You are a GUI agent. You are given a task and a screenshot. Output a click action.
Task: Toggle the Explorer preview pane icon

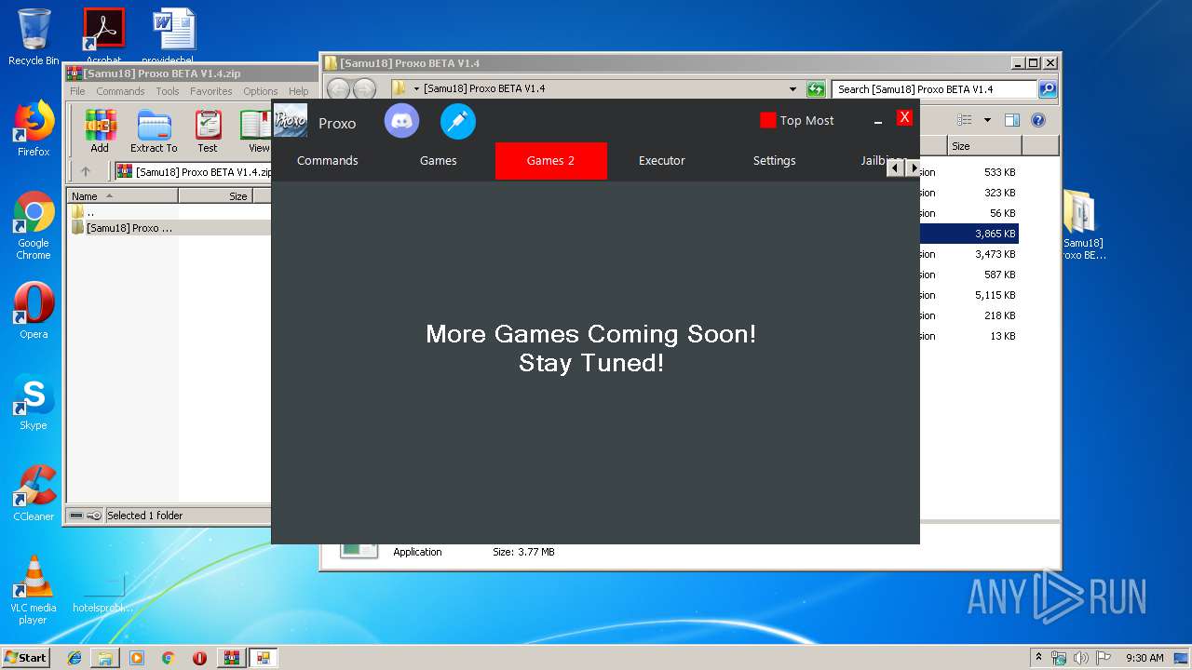pyautogui.click(x=1012, y=120)
